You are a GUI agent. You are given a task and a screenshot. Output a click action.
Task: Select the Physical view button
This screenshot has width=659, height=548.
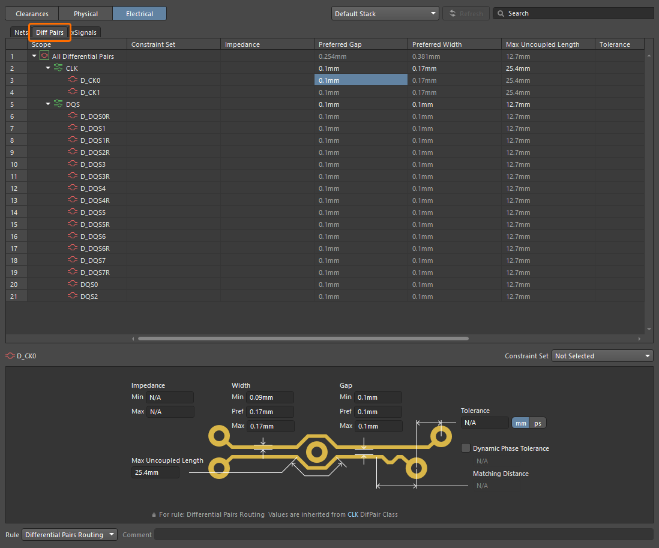click(x=85, y=13)
